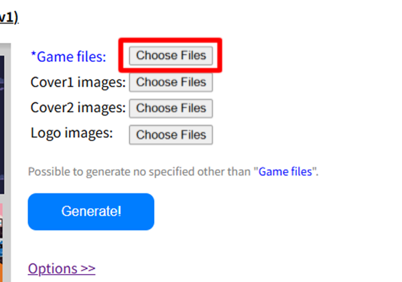402x282 pixels.
Task: Click the "Logo images:" label
Action: point(72,133)
